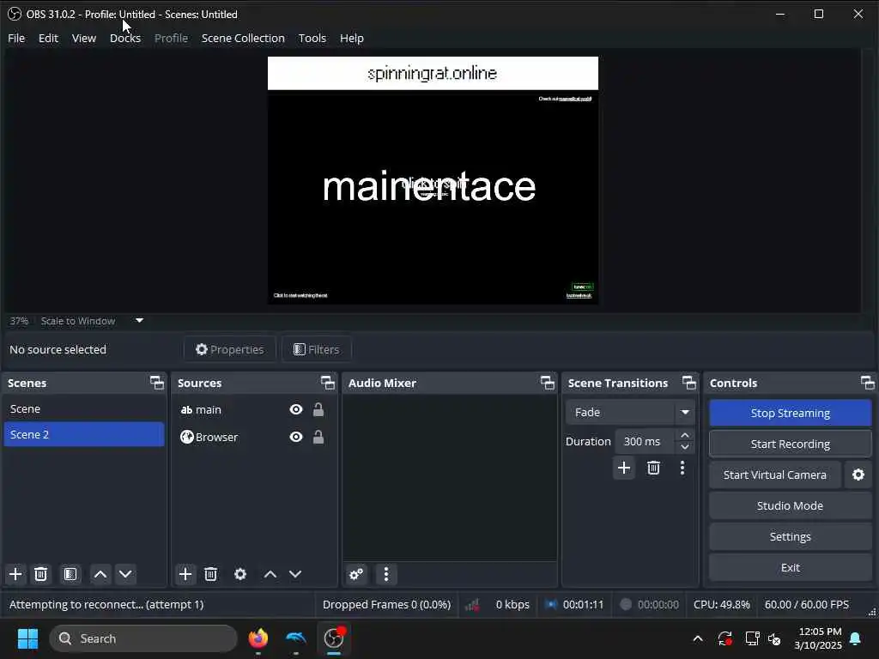Viewport: 879px width, 659px height.
Task: Pop out the Audio Mixer dock
Action: coord(547,383)
